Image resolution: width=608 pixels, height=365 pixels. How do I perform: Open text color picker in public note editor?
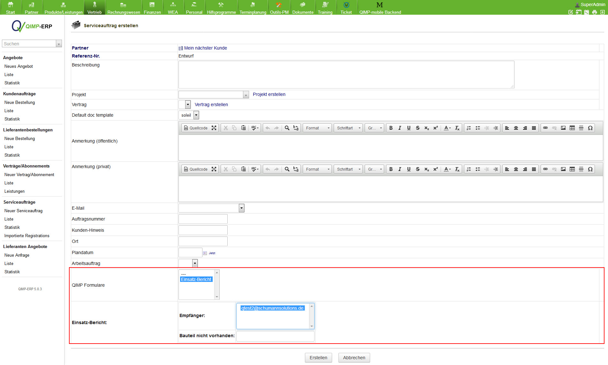447,128
